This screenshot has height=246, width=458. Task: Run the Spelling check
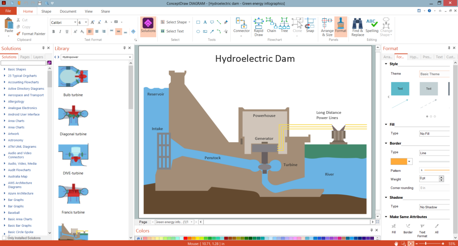pyautogui.click(x=372, y=25)
